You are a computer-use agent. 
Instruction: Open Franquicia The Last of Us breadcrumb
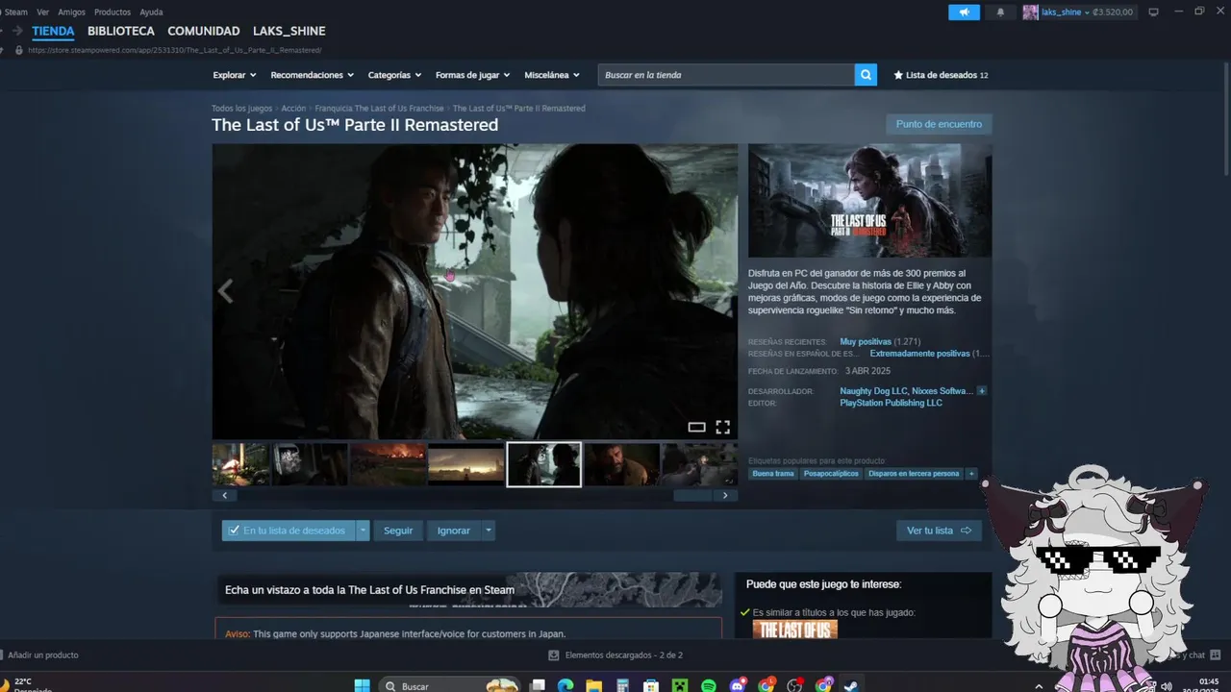(379, 109)
